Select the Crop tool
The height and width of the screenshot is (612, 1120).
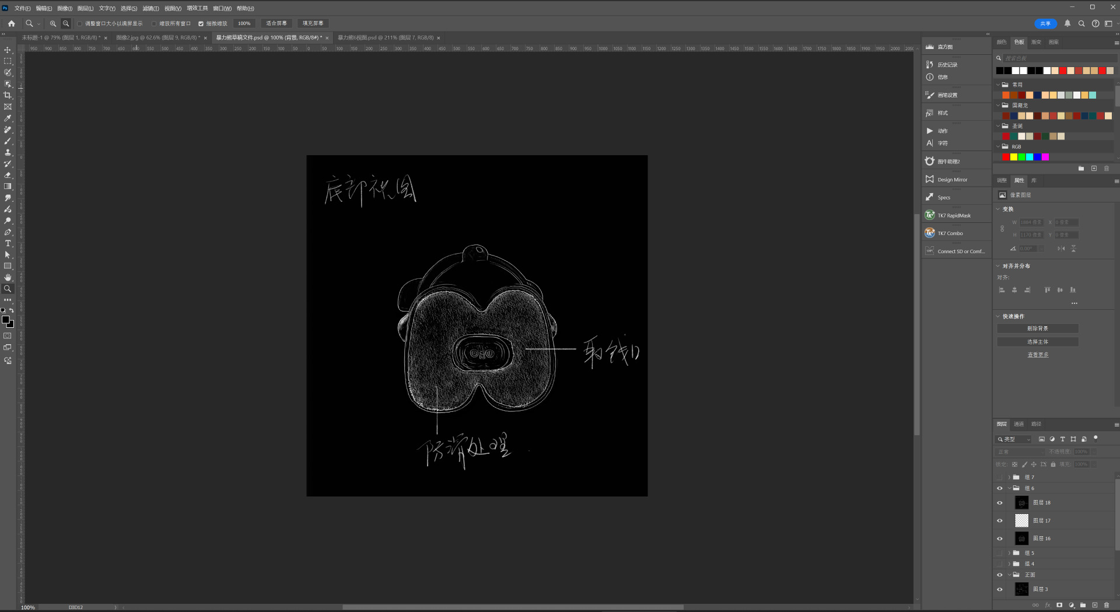[x=8, y=95]
